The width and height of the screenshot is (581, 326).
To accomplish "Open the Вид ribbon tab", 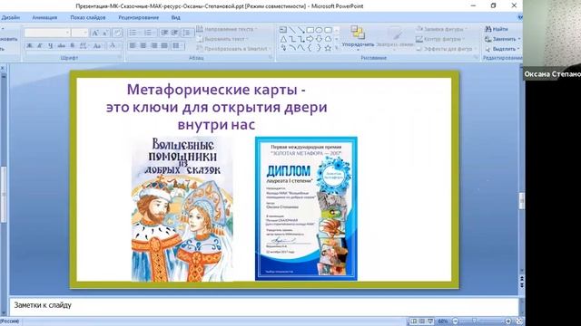I will (175, 17).
